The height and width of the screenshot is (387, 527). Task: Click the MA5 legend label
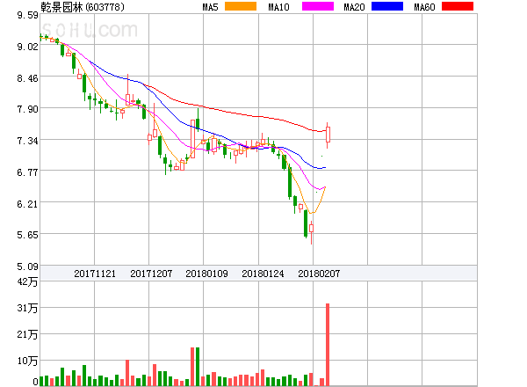click(x=211, y=7)
